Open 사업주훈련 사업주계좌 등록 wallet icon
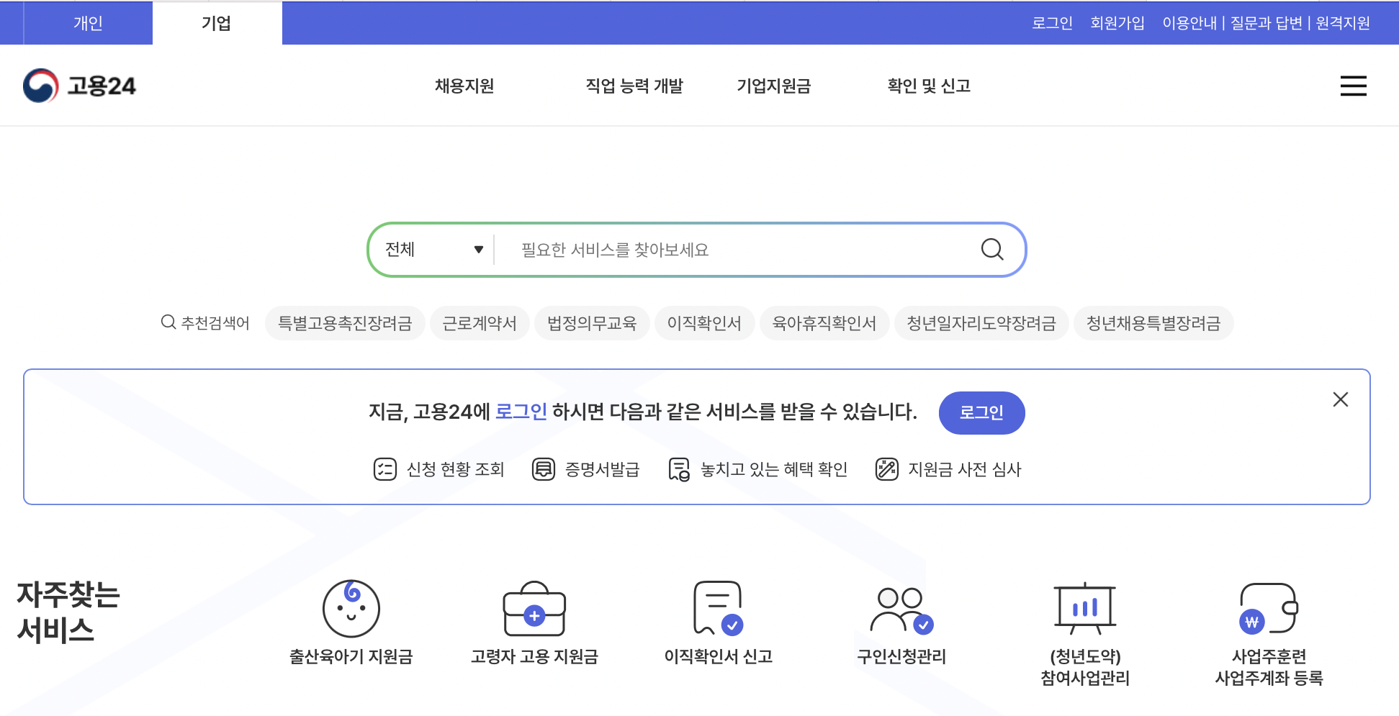1399x716 pixels. [x=1269, y=612]
